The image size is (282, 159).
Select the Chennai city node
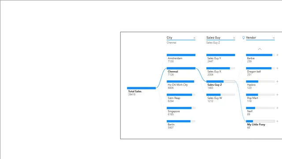(181, 68)
